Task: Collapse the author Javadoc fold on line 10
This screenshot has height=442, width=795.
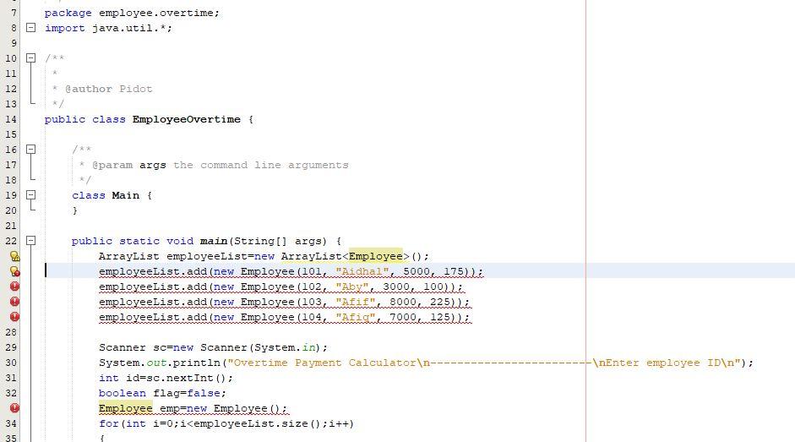Action: click(x=31, y=57)
